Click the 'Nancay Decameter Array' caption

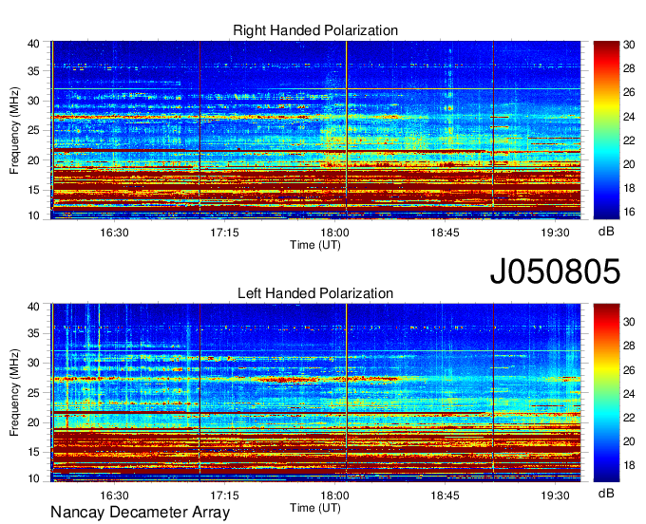click(x=140, y=513)
